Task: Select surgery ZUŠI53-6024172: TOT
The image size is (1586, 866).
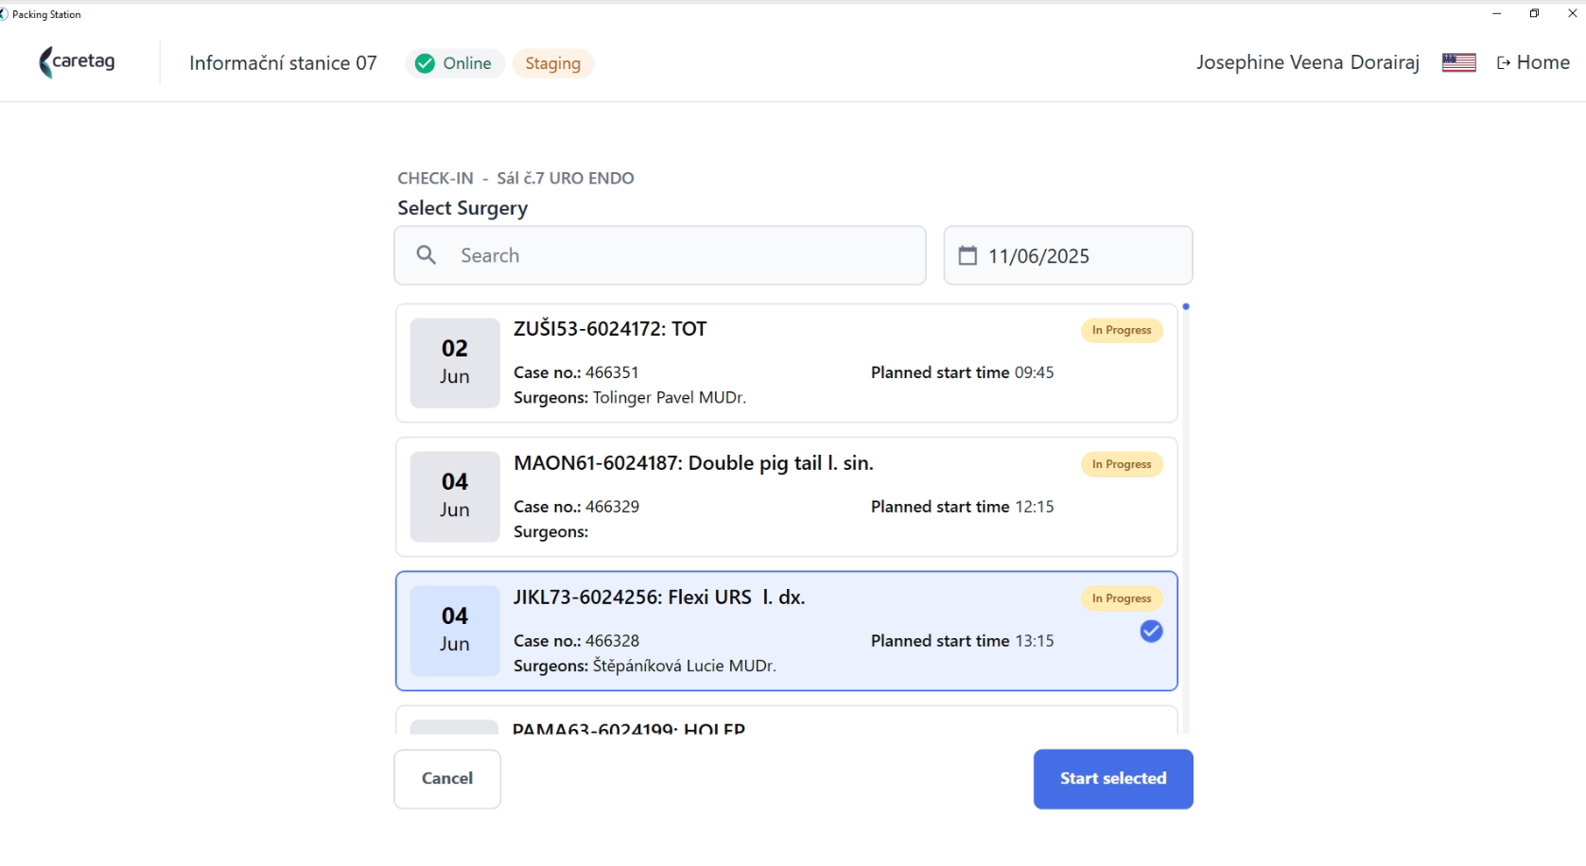Action: (x=787, y=363)
